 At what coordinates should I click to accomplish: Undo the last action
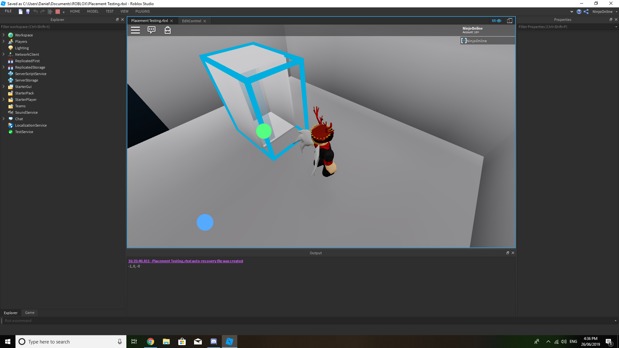(x=35, y=11)
